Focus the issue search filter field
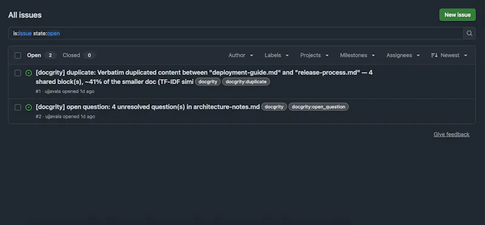485x225 pixels. [236, 33]
